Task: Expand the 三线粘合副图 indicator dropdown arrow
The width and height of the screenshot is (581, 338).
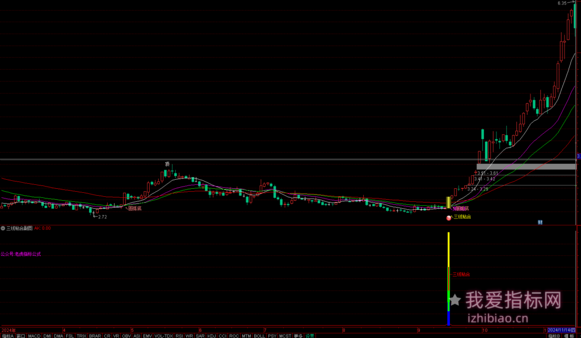Action: (x=3, y=229)
